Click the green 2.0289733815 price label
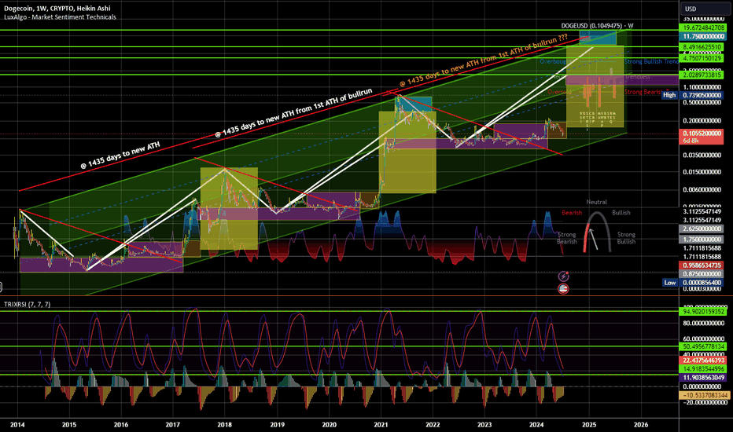 click(x=703, y=75)
